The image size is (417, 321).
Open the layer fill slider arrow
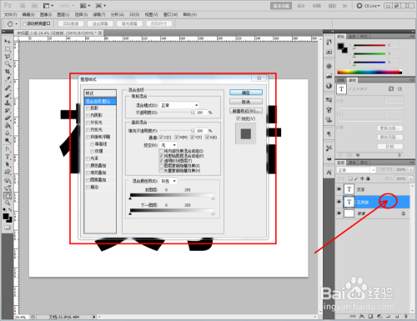(411, 178)
